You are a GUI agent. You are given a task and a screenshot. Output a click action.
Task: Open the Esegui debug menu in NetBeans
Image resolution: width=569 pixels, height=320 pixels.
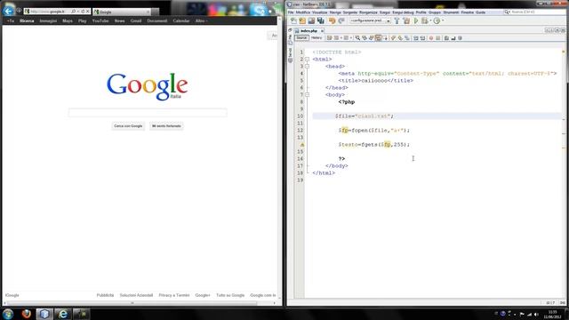coord(403,12)
